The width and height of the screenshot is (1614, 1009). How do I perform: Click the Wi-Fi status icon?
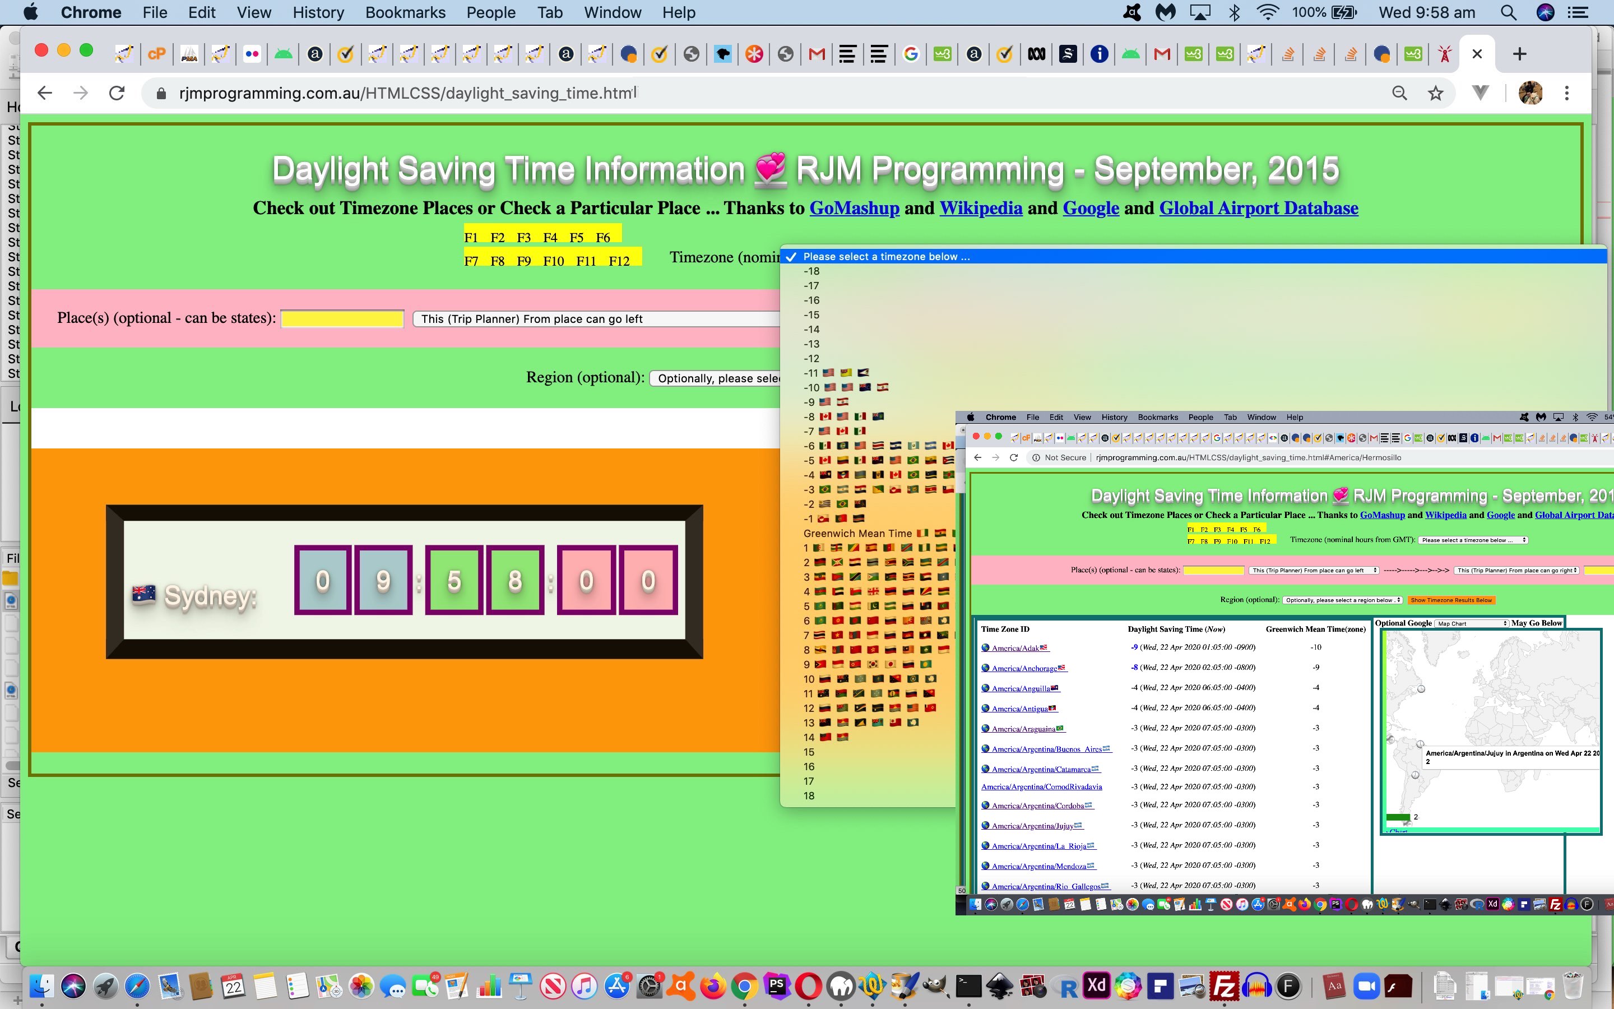click(x=1268, y=12)
